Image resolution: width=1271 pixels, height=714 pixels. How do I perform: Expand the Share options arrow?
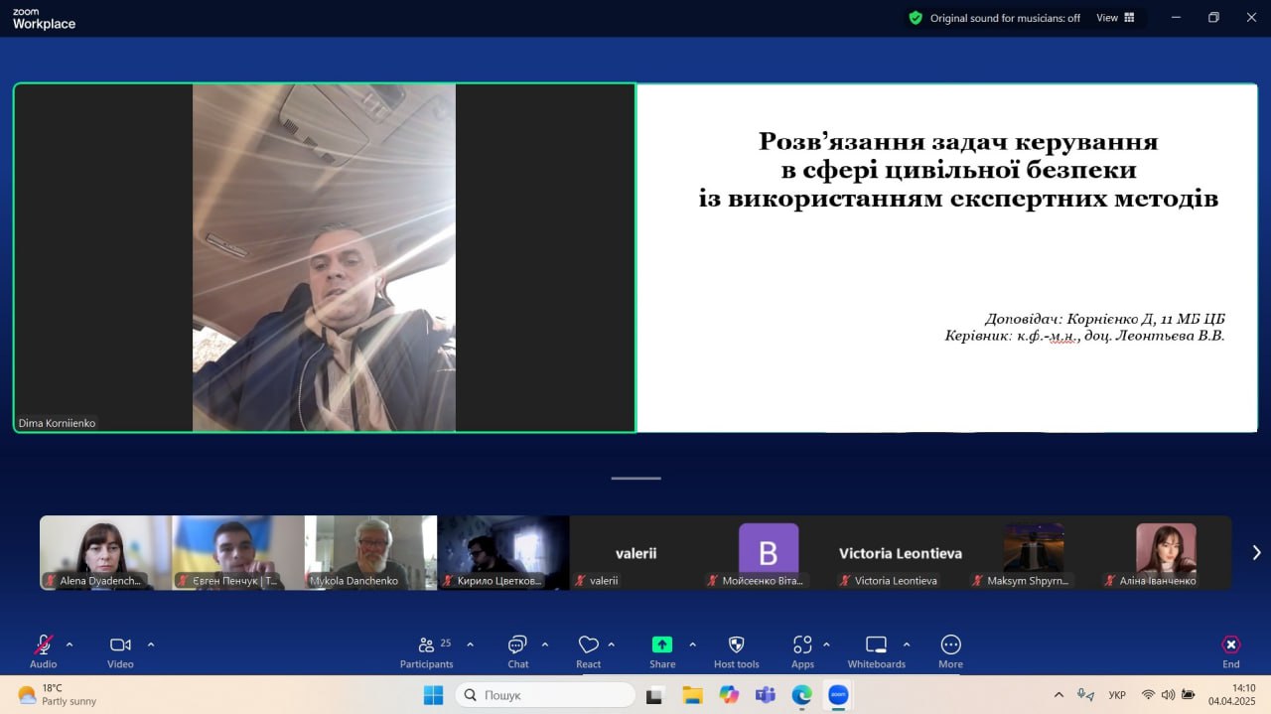(x=692, y=644)
